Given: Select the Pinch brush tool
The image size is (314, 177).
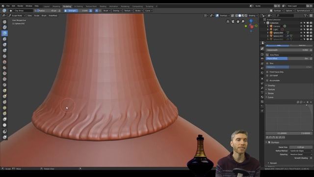Looking at the screenshot, I should click(4, 85).
